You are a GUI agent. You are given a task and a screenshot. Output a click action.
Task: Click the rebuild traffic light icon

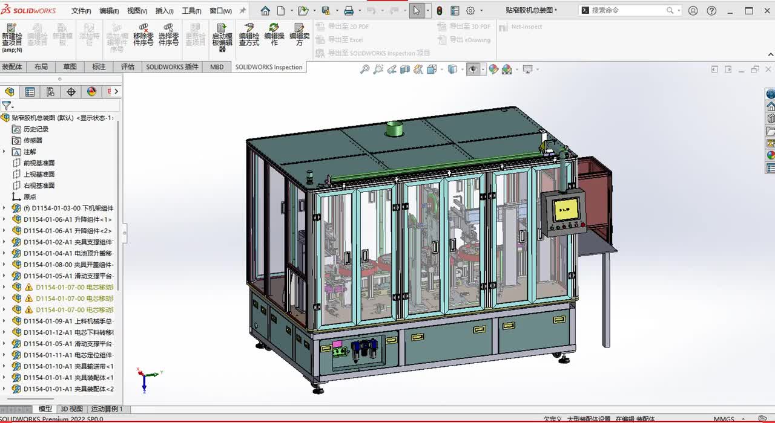pyautogui.click(x=439, y=11)
